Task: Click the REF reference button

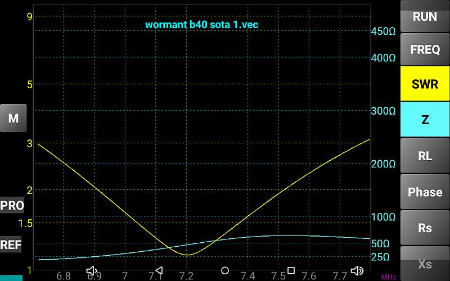Action: 11,245
